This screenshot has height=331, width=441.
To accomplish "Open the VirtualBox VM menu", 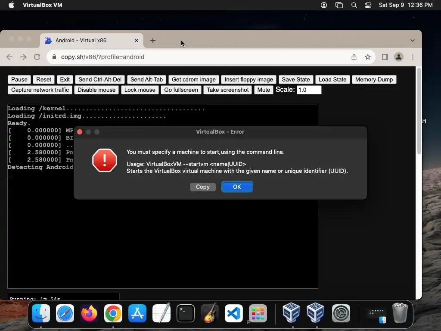I will point(43,5).
